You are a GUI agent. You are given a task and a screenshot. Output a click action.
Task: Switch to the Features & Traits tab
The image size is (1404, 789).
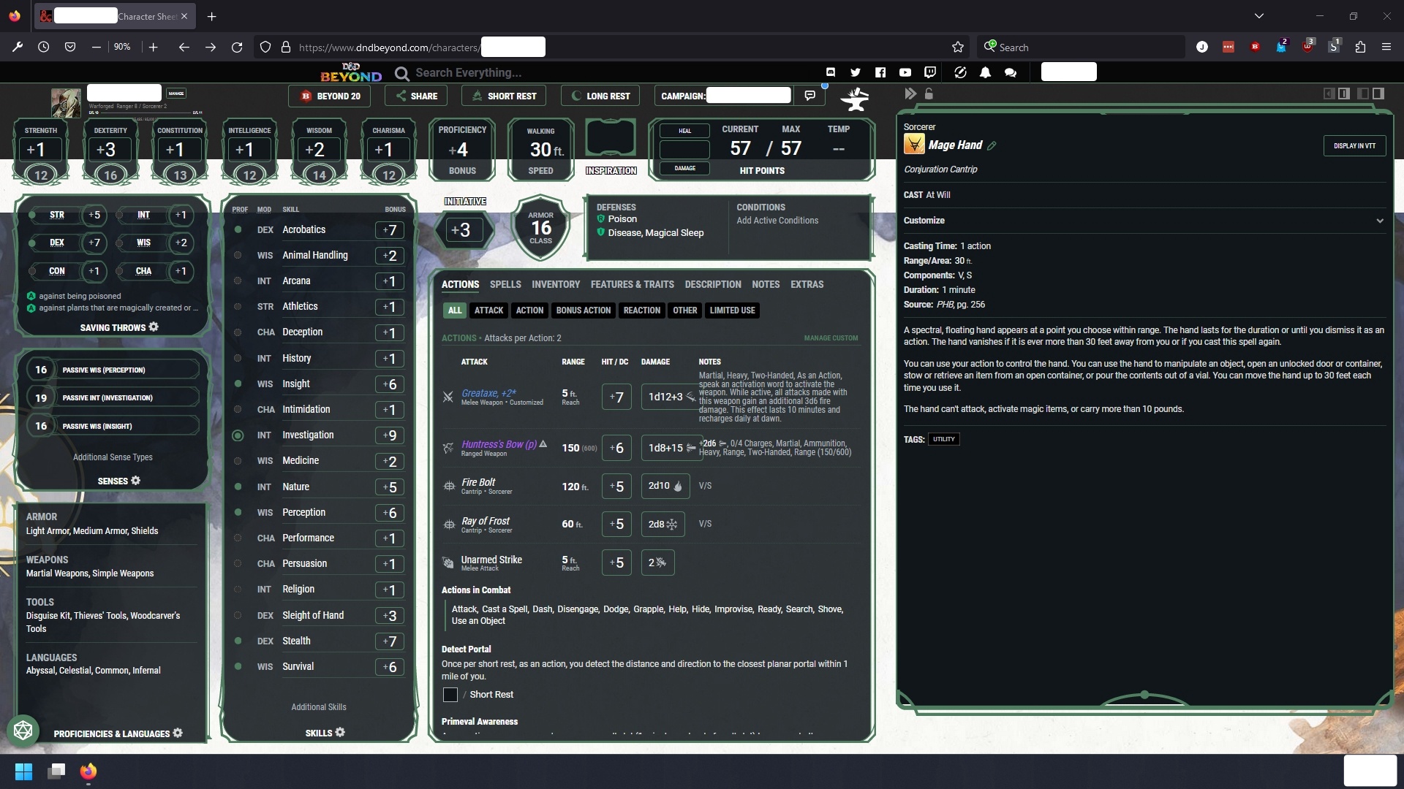coord(633,284)
